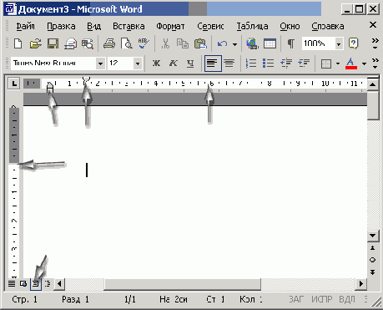Click the Microsoft Word Help icon
The height and width of the screenshot is (310, 383).
(x=353, y=43)
